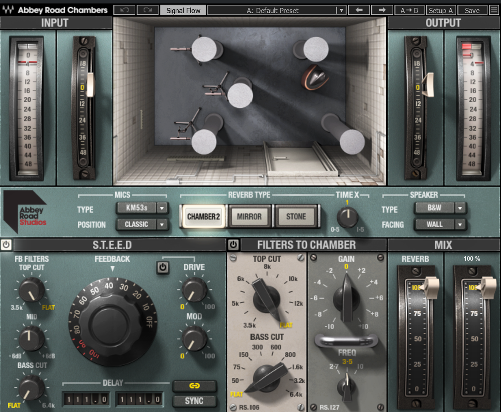Click the OUTPUT level fader handle
Image resolution: width=501 pixels, height=412 pixels.
[429, 85]
